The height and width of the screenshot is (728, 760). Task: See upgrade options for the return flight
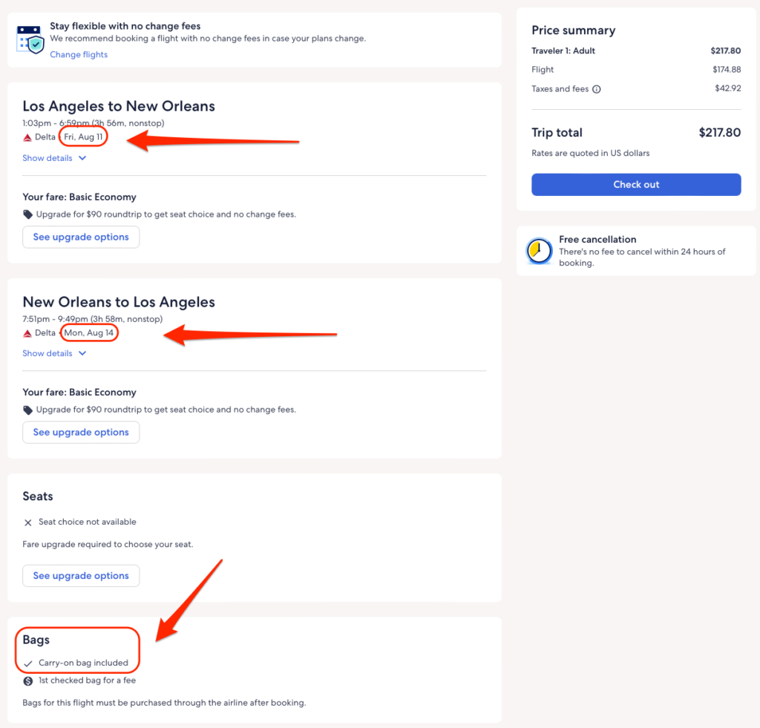81,432
